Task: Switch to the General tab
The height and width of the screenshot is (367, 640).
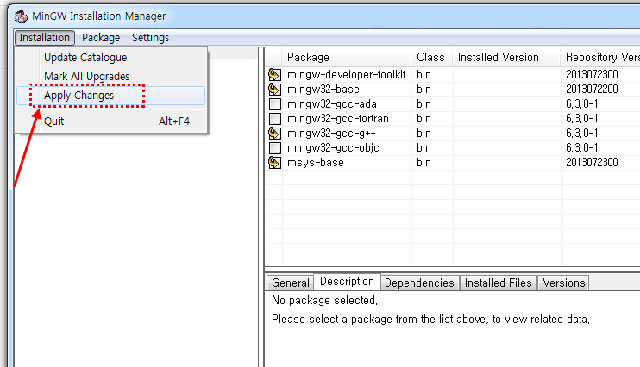Action: 290,283
